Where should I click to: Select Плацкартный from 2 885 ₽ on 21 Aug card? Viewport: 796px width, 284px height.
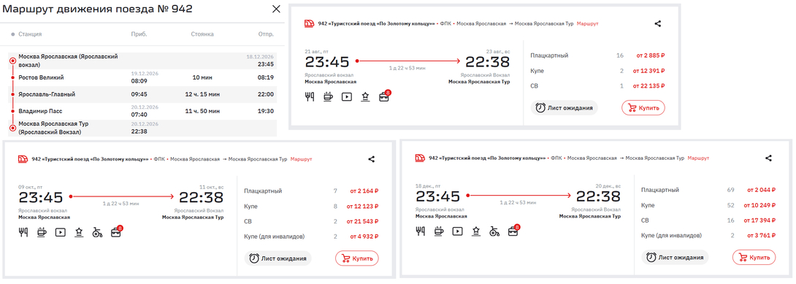tap(597, 55)
